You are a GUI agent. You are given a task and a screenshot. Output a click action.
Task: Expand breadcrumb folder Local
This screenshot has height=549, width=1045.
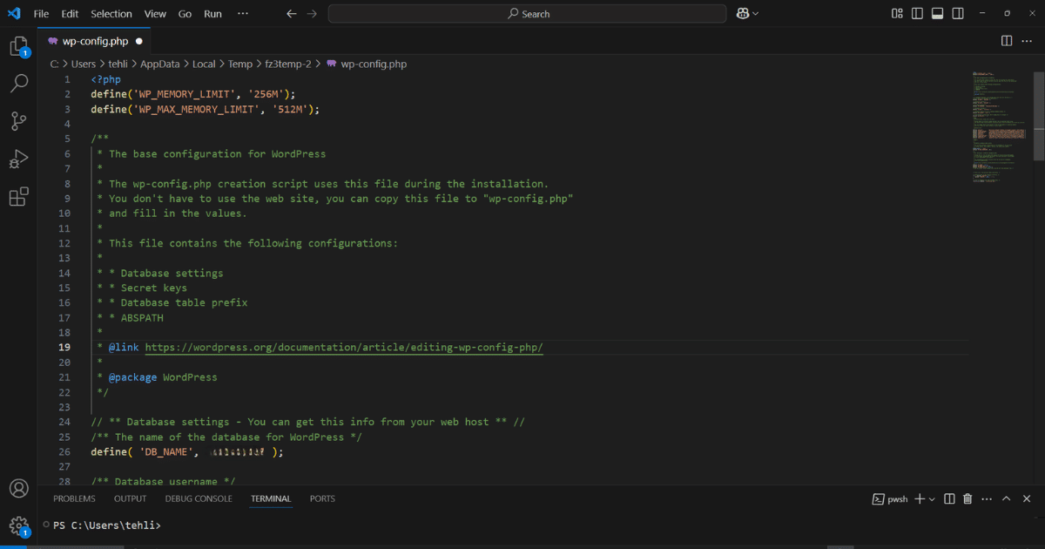tap(204, 64)
